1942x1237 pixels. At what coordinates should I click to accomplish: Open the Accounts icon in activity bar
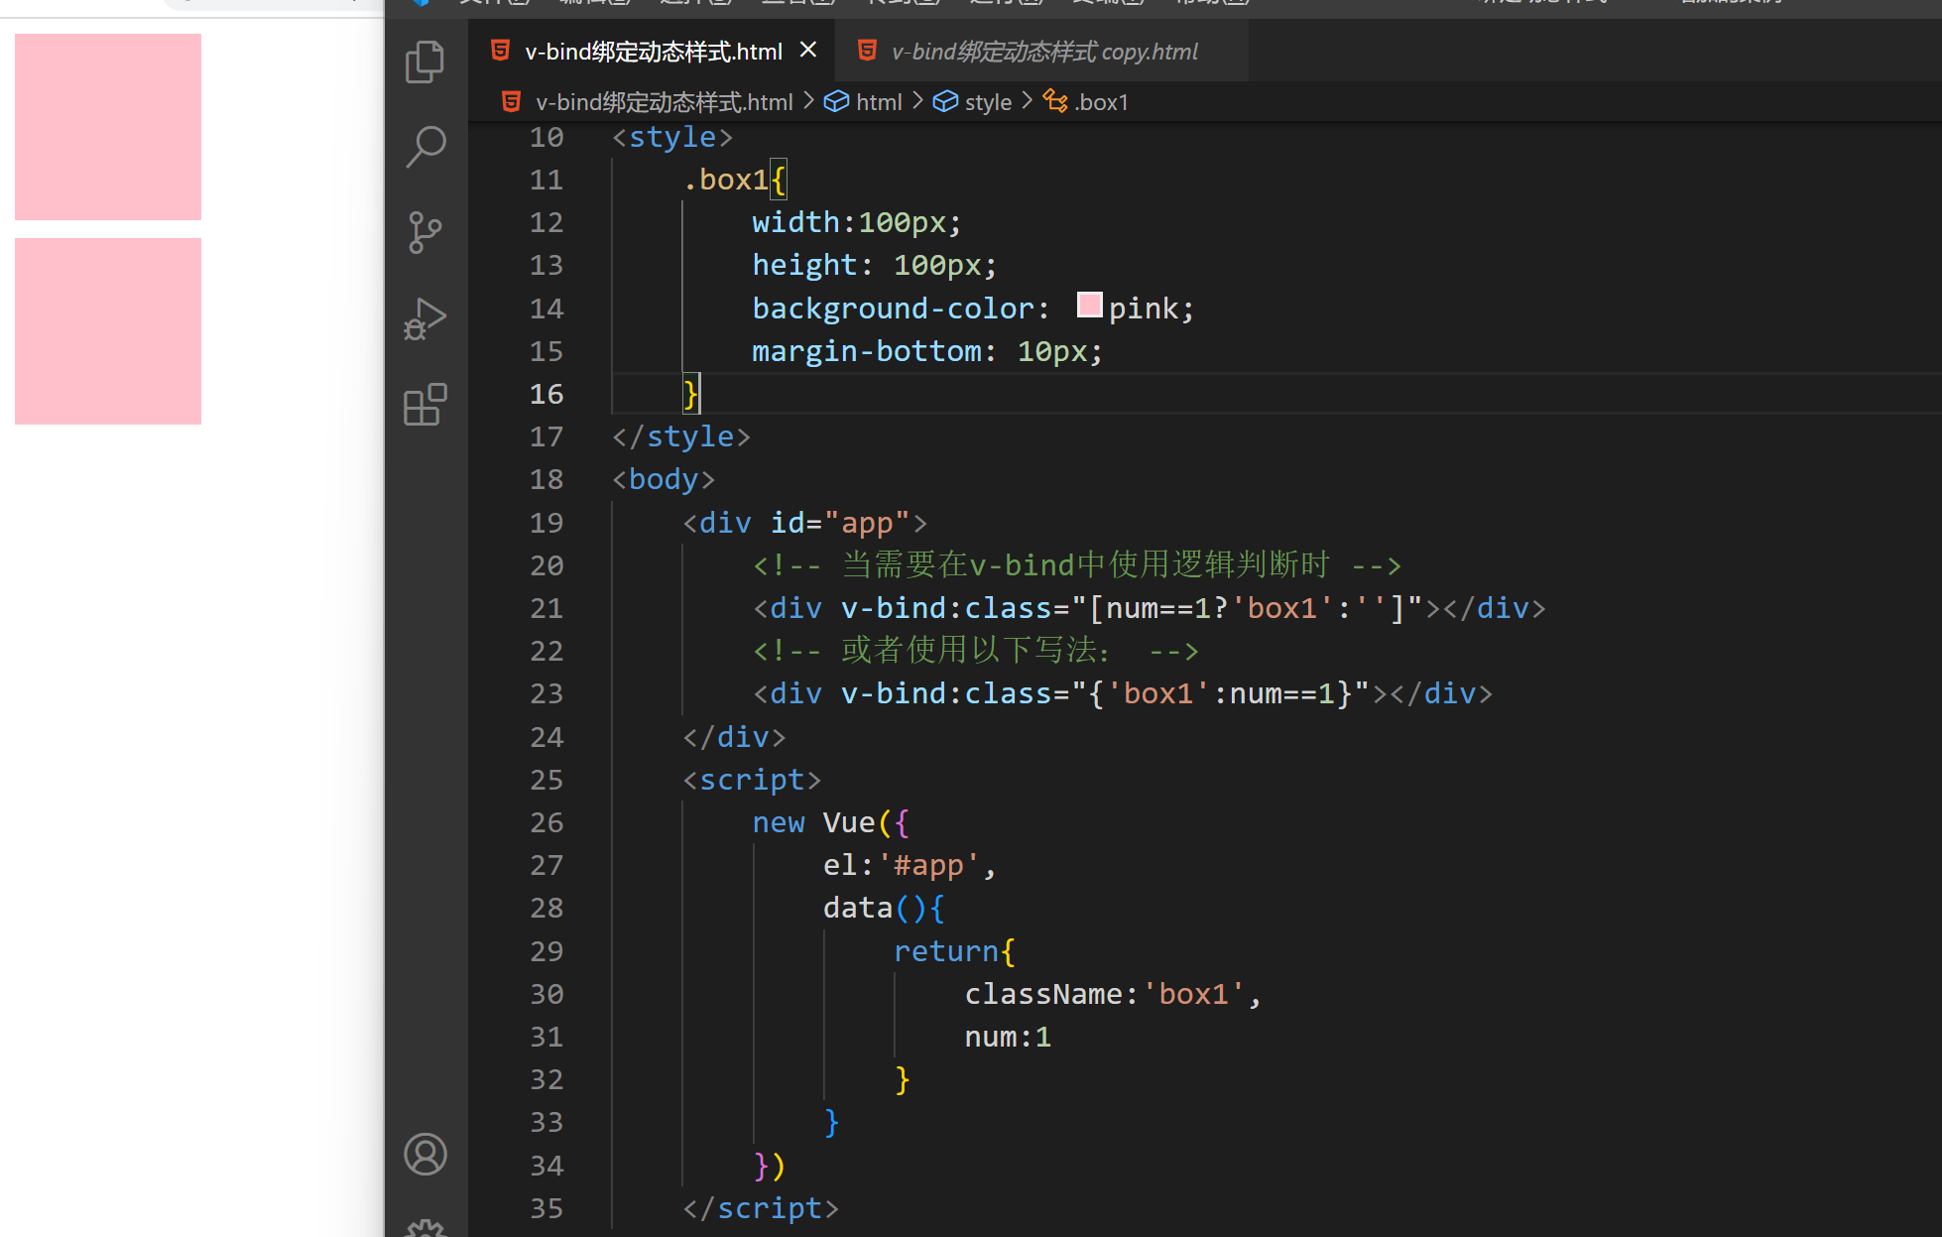(x=425, y=1155)
